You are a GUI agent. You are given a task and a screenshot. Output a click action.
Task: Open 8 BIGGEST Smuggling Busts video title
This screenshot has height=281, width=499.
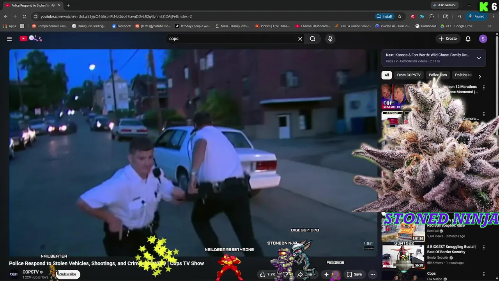point(451,249)
